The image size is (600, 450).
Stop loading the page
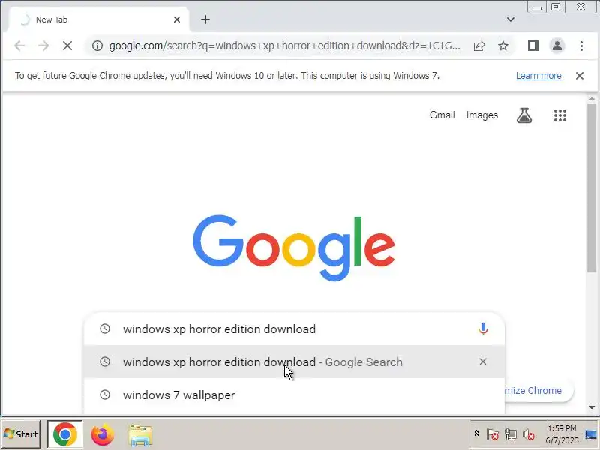(x=67, y=46)
